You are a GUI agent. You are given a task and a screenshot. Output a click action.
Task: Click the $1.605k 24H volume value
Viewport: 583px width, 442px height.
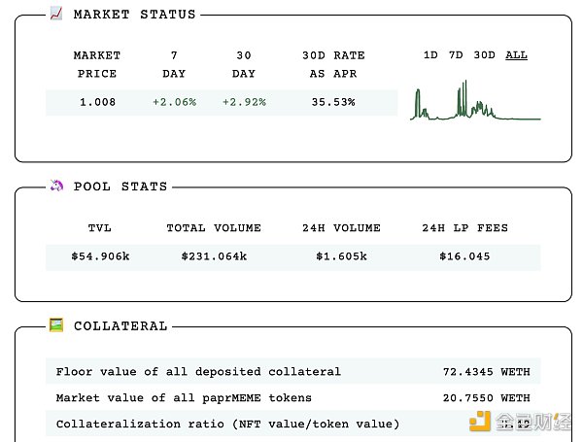coord(341,257)
